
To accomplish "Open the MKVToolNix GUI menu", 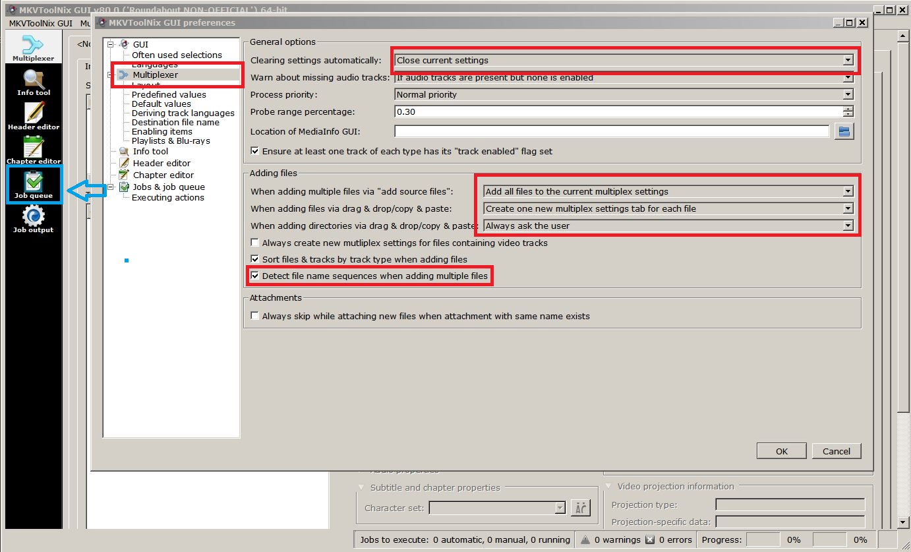I will 41,23.
